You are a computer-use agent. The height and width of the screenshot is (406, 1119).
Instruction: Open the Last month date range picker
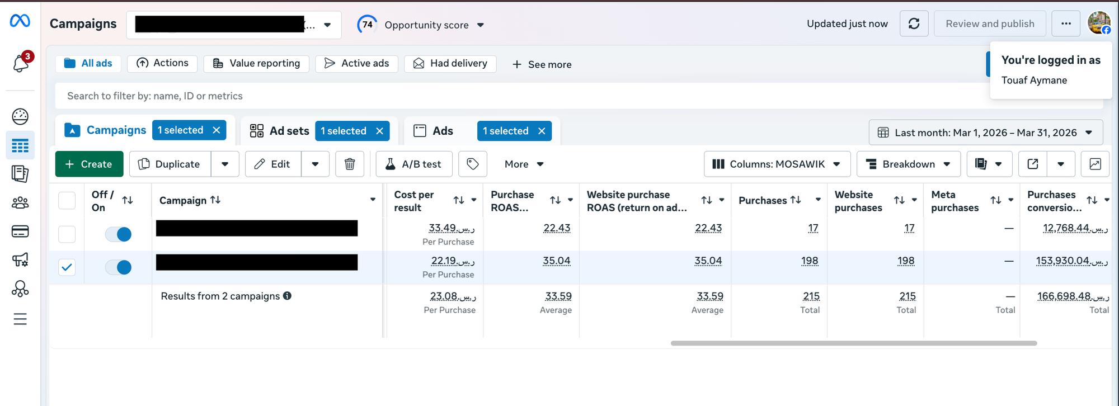click(985, 133)
